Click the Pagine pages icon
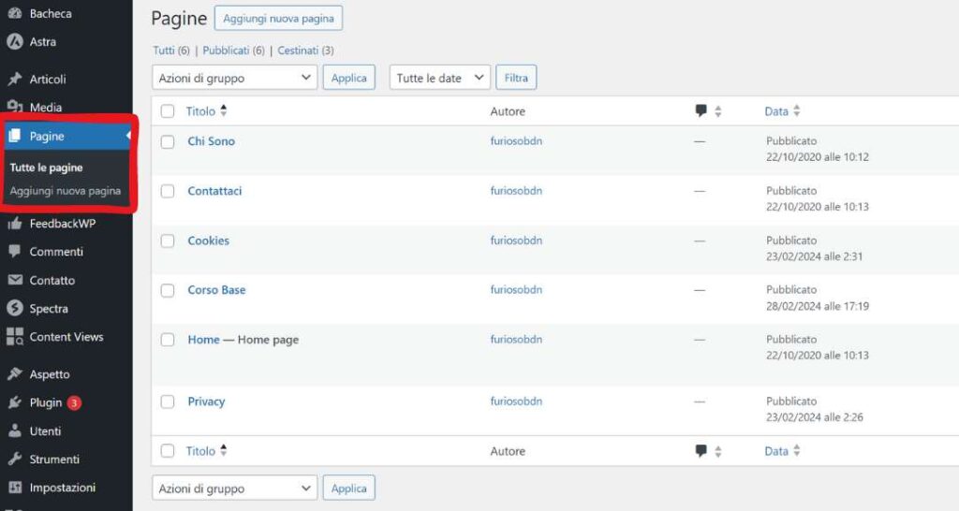This screenshot has height=511, width=959. 15,136
